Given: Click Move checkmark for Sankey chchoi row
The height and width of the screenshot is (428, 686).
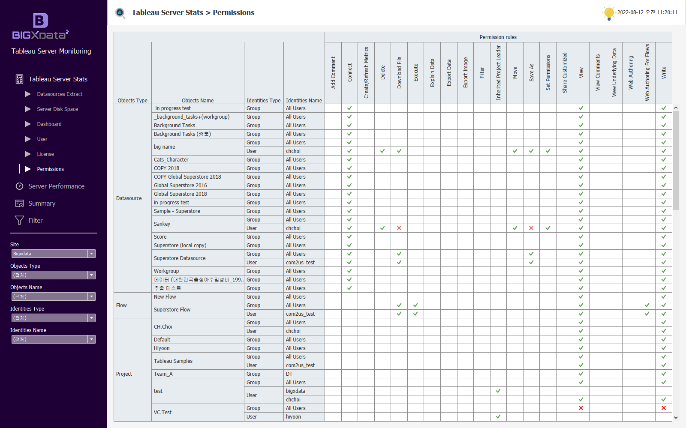Looking at the screenshot, I should 515,228.
